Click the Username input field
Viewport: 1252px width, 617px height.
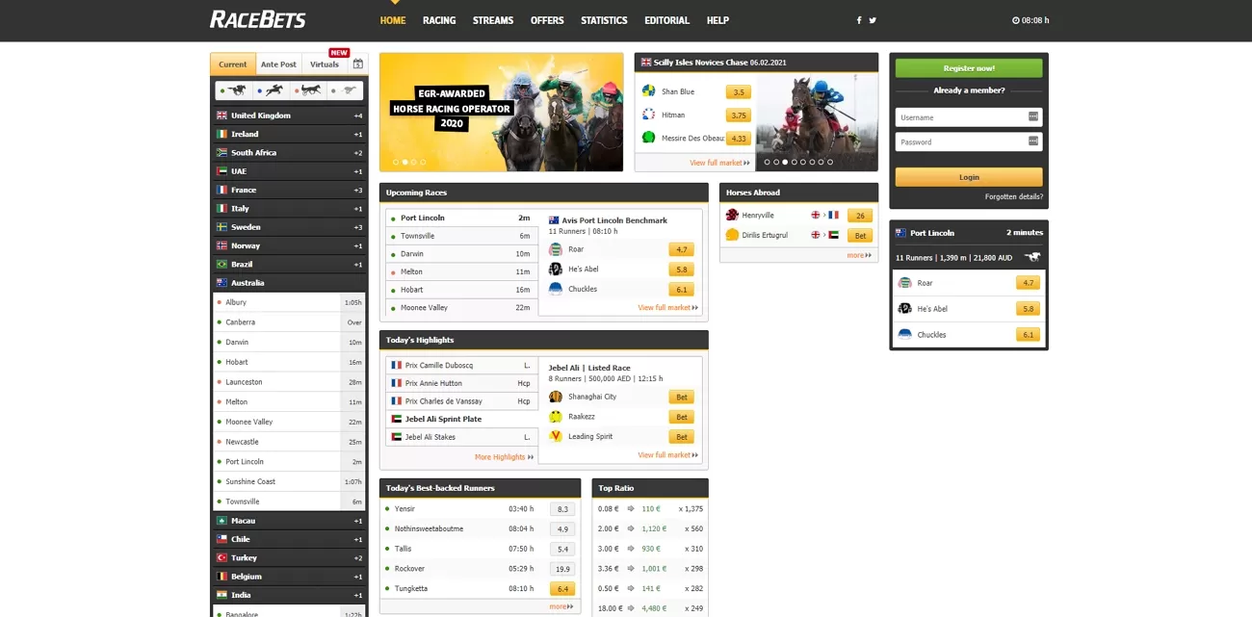coord(969,116)
